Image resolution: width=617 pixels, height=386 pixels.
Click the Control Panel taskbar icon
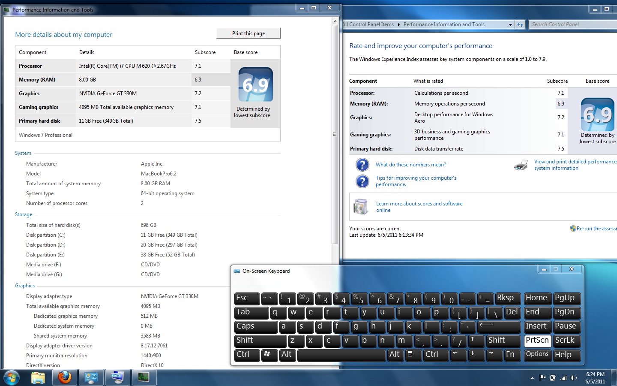[x=91, y=377]
